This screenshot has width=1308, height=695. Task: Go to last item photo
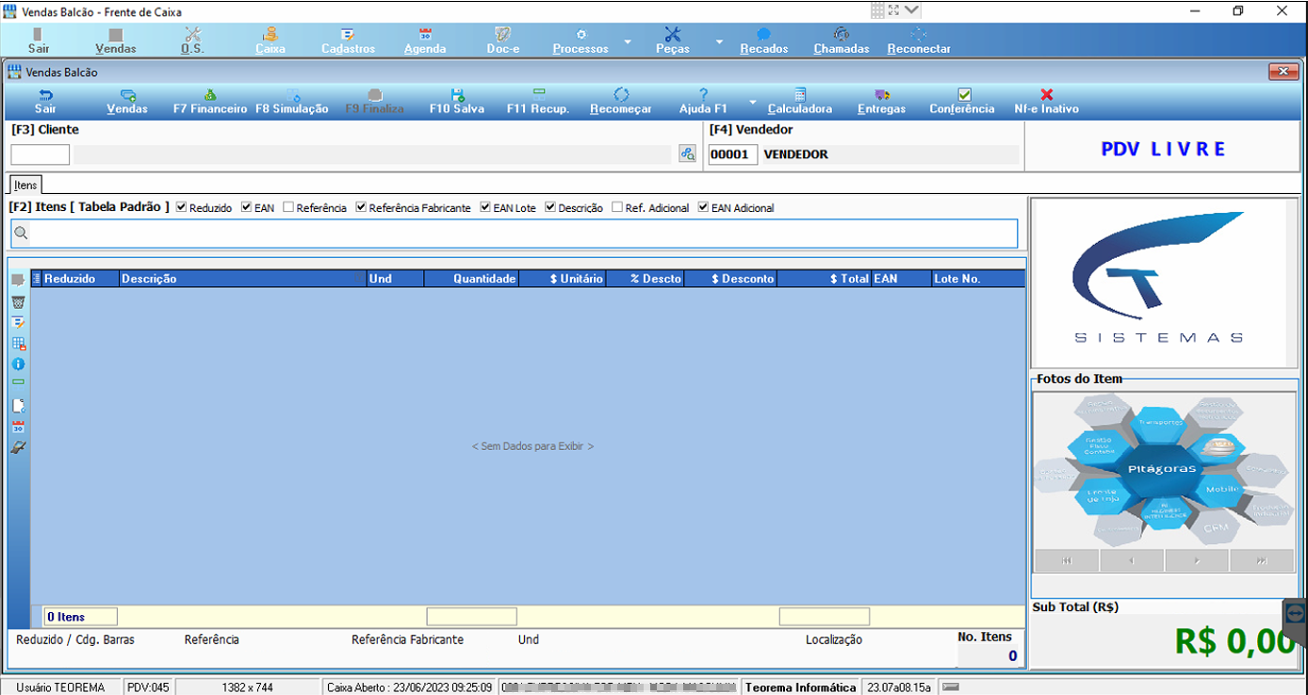pyautogui.click(x=1261, y=560)
